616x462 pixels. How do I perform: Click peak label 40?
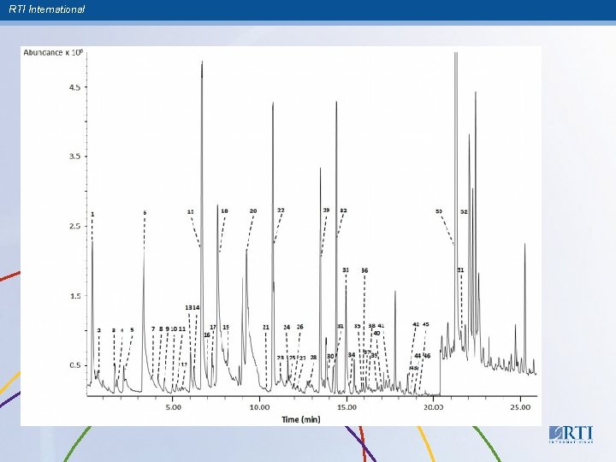coord(376,333)
